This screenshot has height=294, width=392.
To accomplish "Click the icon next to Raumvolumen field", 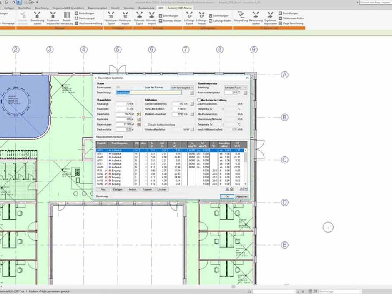I will pyautogui.click(x=138, y=124).
